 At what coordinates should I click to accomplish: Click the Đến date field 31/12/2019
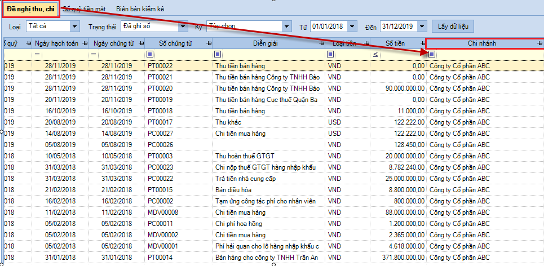[399, 26]
